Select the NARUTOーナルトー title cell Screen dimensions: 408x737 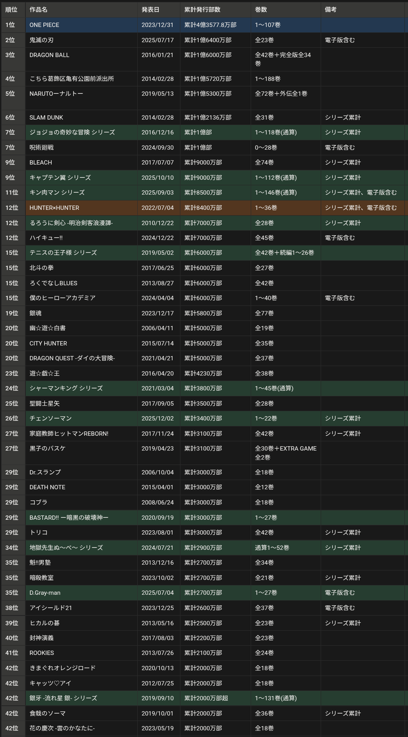click(x=81, y=98)
